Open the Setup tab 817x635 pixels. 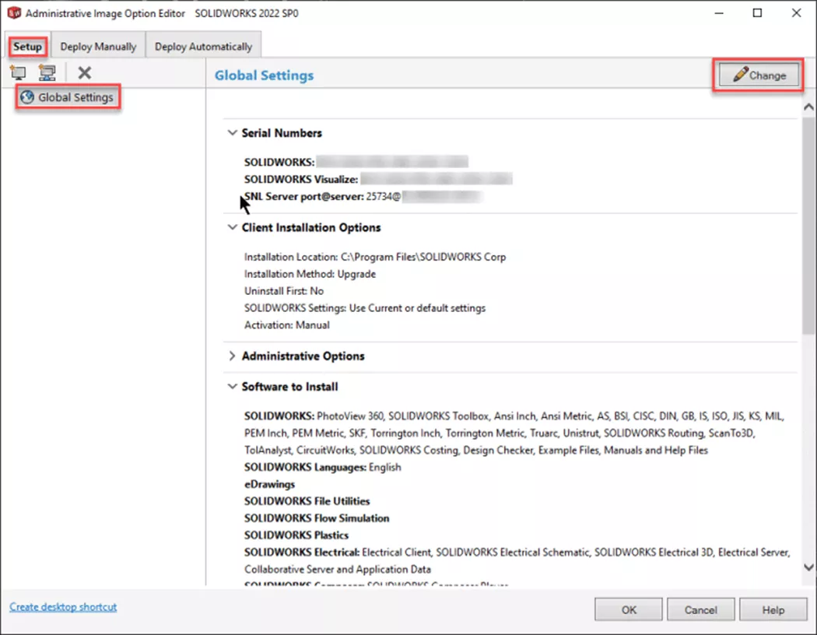click(x=27, y=47)
